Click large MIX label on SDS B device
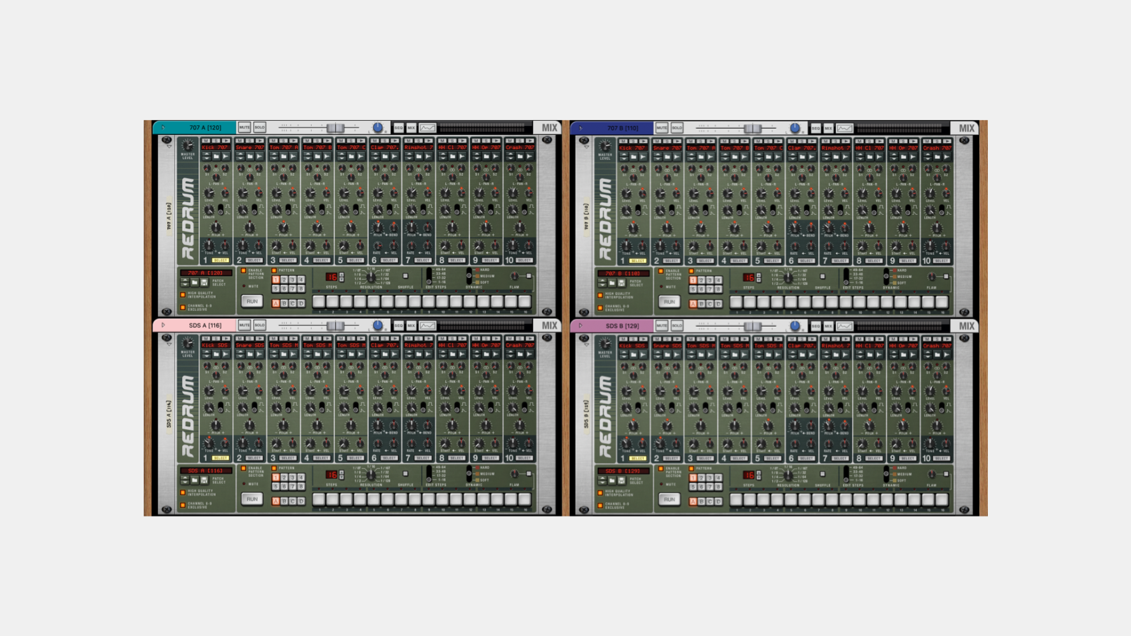 tap(967, 326)
